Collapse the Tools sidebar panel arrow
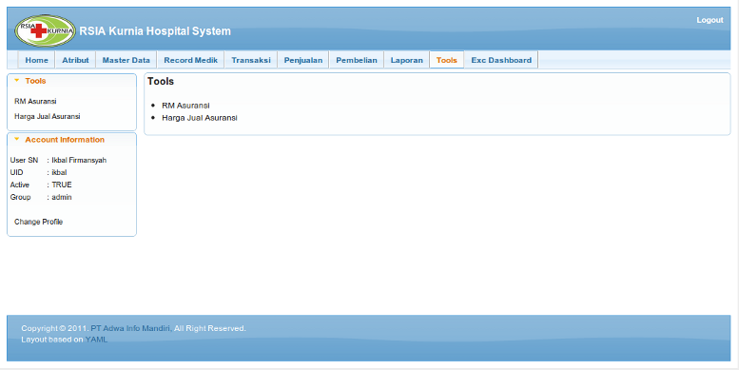 17,81
